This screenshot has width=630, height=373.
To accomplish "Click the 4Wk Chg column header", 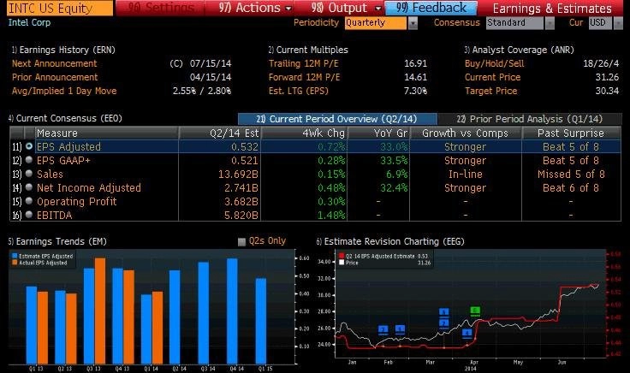I will 304,133.
